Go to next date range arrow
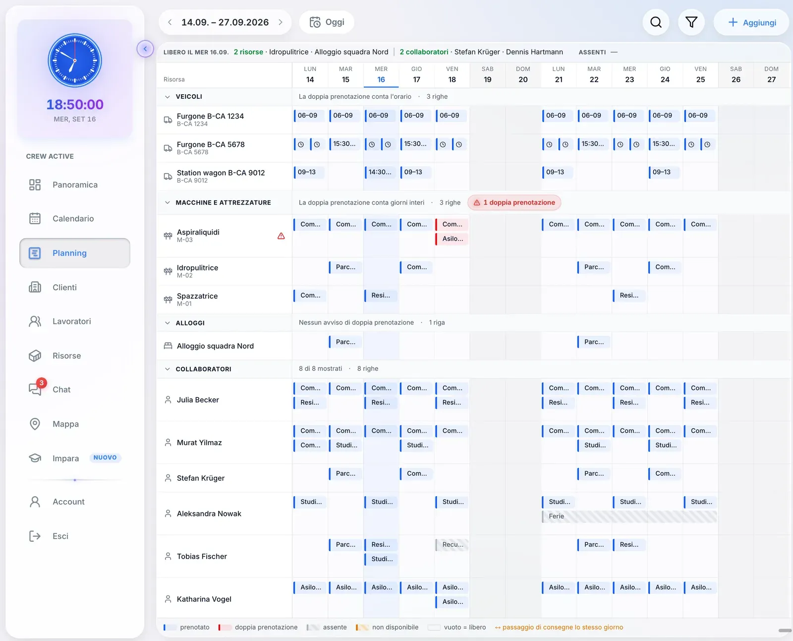 [281, 22]
